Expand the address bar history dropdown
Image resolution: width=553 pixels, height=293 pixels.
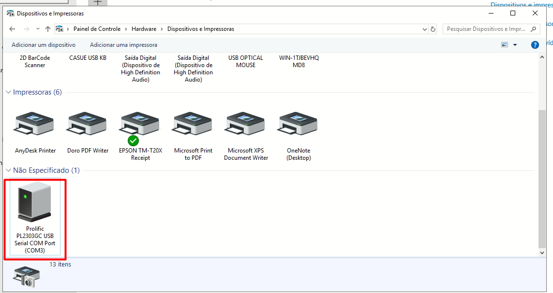(425, 29)
